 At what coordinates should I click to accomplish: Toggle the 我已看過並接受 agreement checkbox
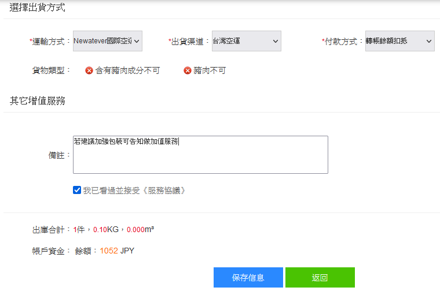[x=77, y=190]
